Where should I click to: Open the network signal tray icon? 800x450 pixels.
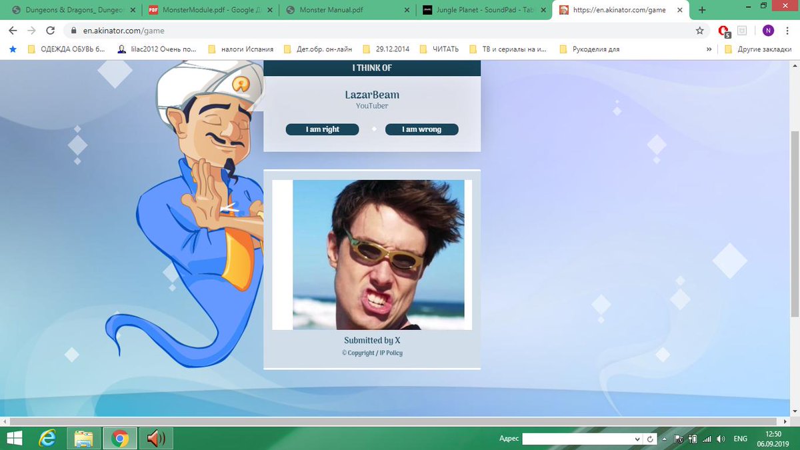[x=707, y=439]
